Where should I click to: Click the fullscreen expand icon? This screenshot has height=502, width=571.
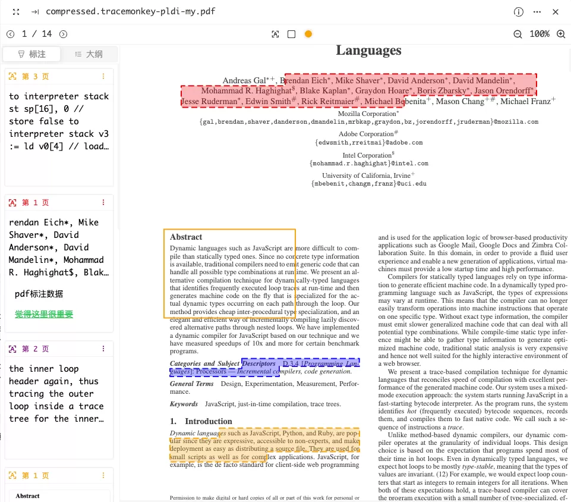[x=16, y=12]
